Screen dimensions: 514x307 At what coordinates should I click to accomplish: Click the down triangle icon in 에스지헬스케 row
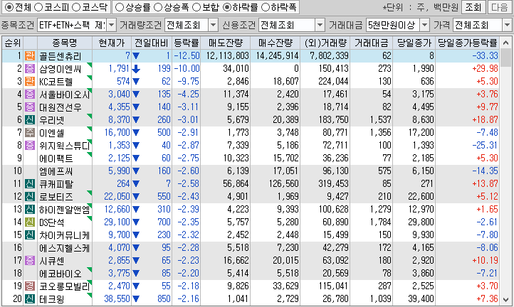coord(136,248)
